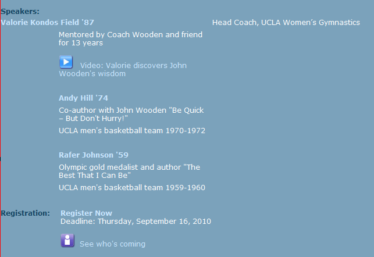Viewport: 374px width, 257px height.
Task: Click the Deadline: label text
Action: (77, 222)
